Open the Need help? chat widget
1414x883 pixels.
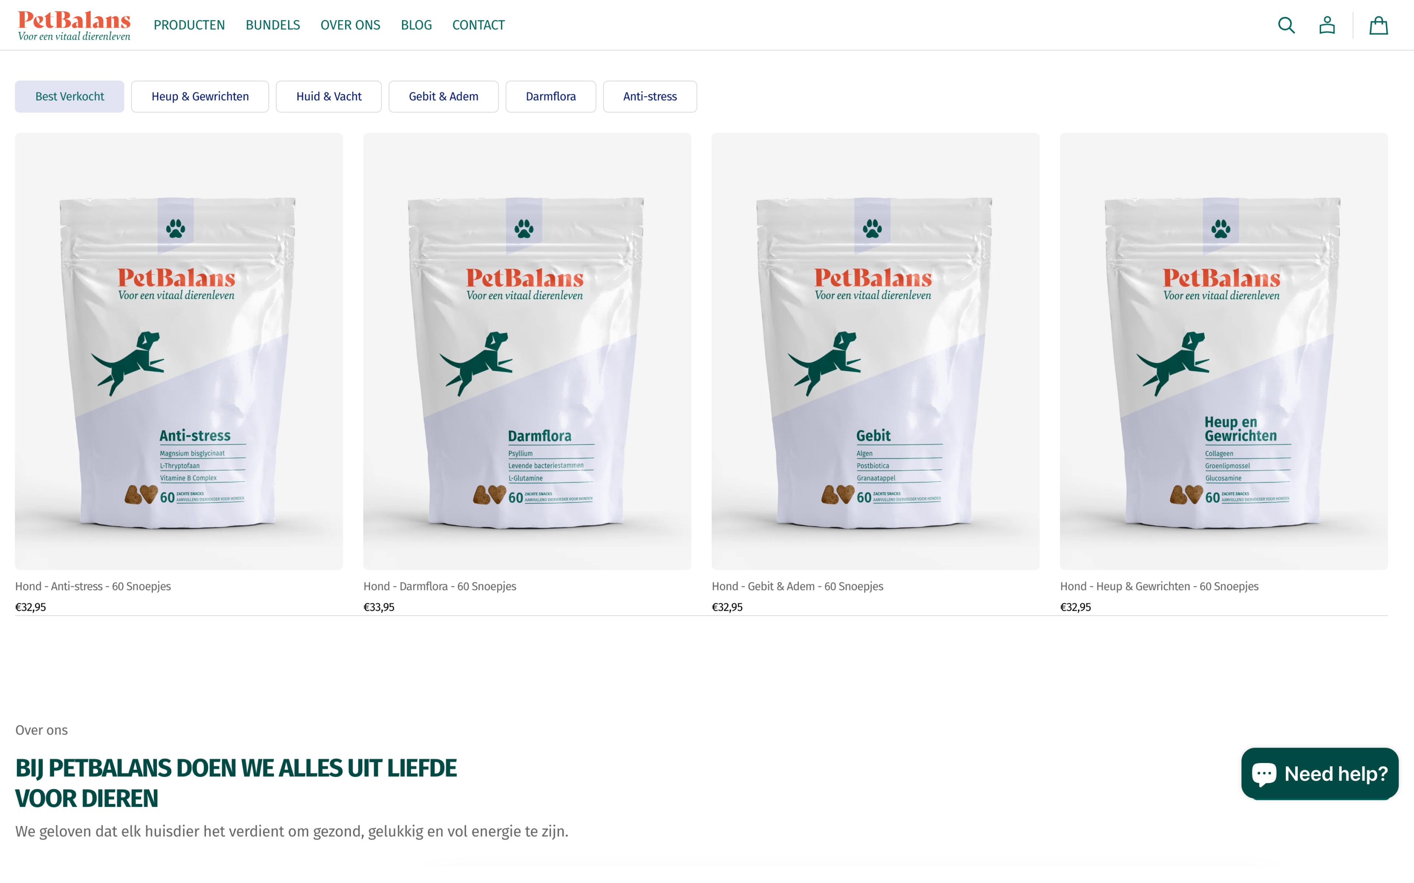click(1319, 773)
